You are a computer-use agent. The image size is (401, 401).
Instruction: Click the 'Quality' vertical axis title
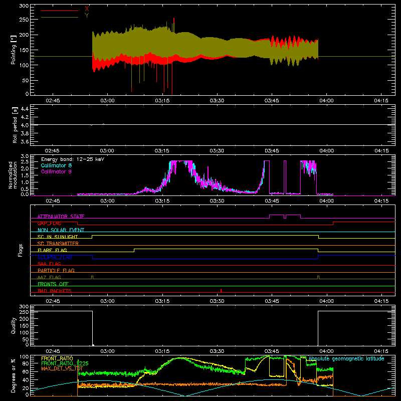(14, 325)
